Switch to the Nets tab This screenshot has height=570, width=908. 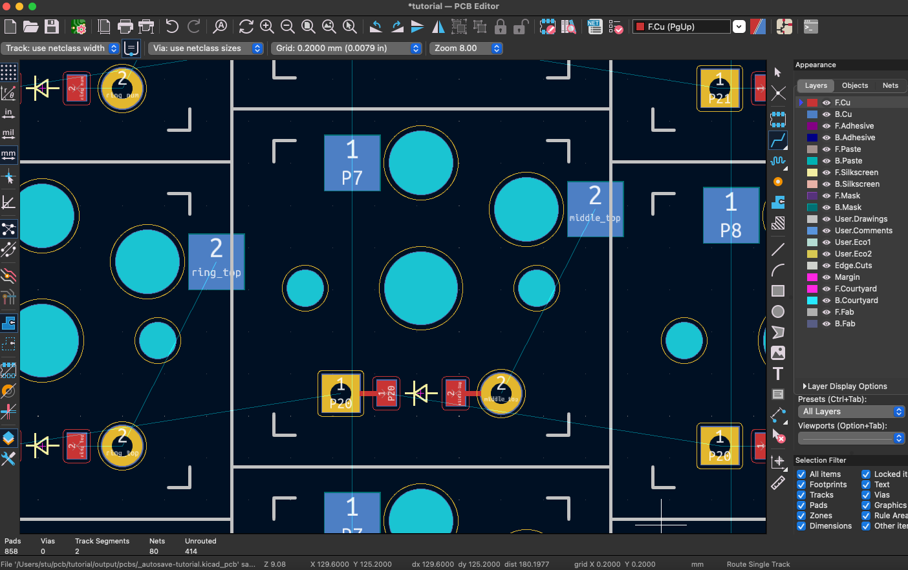(x=891, y=85)
